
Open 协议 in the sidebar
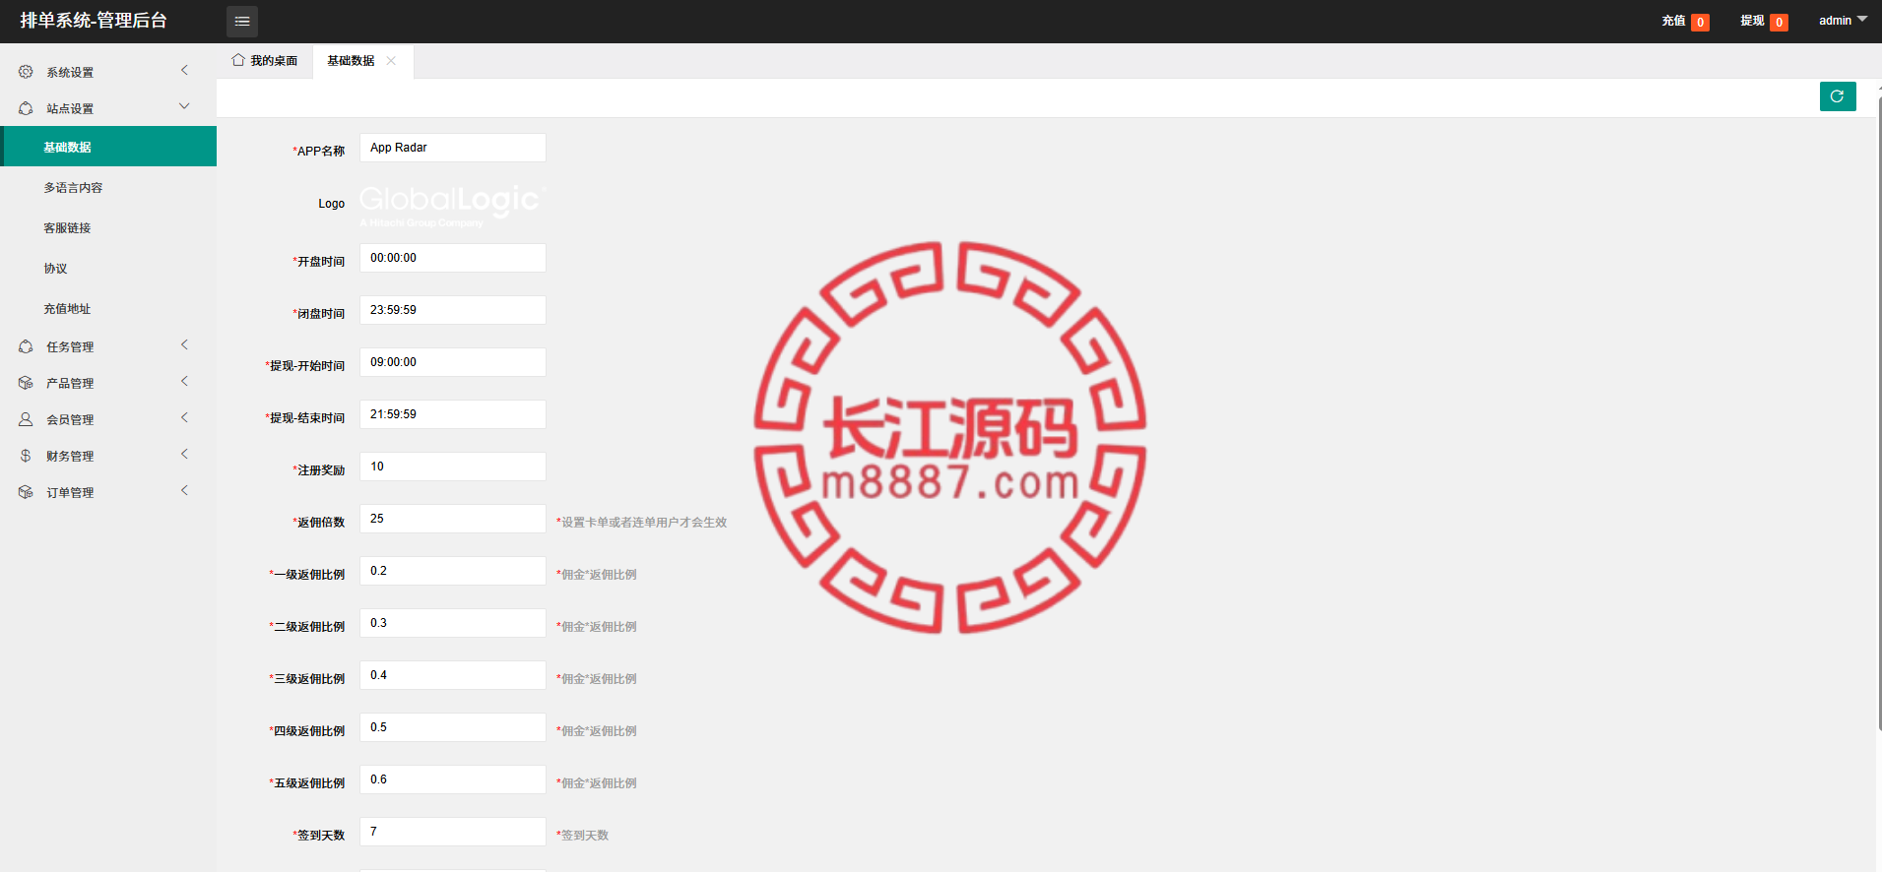(x=108, y=268)
